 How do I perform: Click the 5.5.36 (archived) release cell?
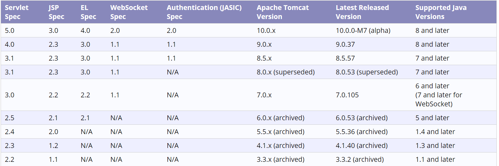(x=362, y=132)
